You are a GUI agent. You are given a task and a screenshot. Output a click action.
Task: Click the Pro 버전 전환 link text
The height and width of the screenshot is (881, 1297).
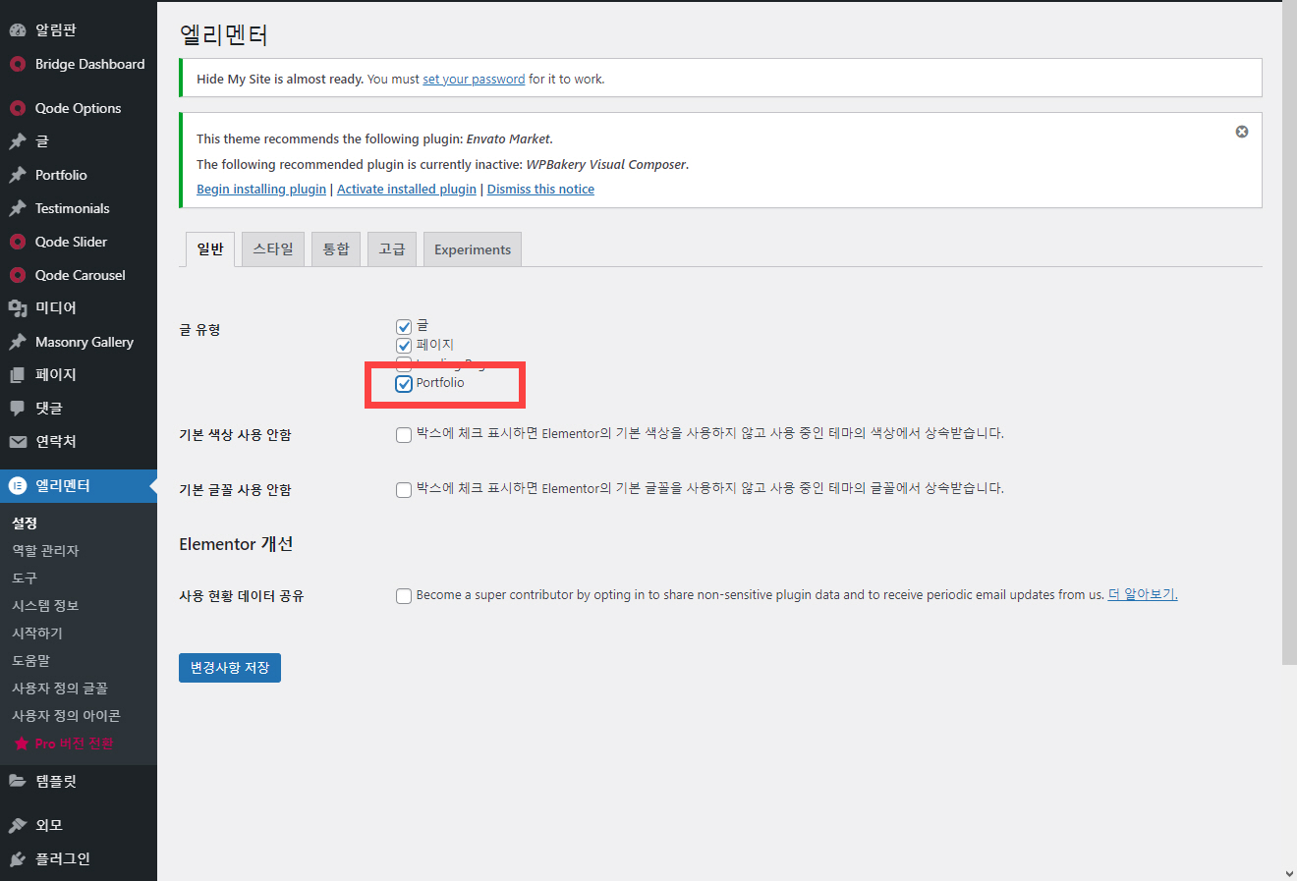tap(75, 743)
